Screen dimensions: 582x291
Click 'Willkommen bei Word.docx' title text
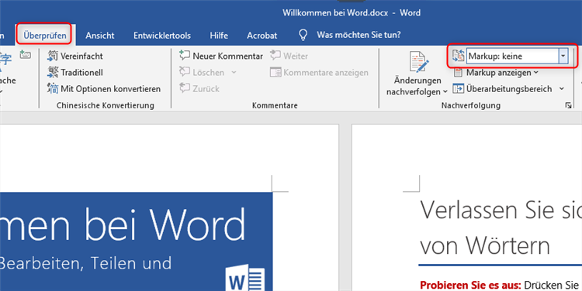(x=335, y=12)
